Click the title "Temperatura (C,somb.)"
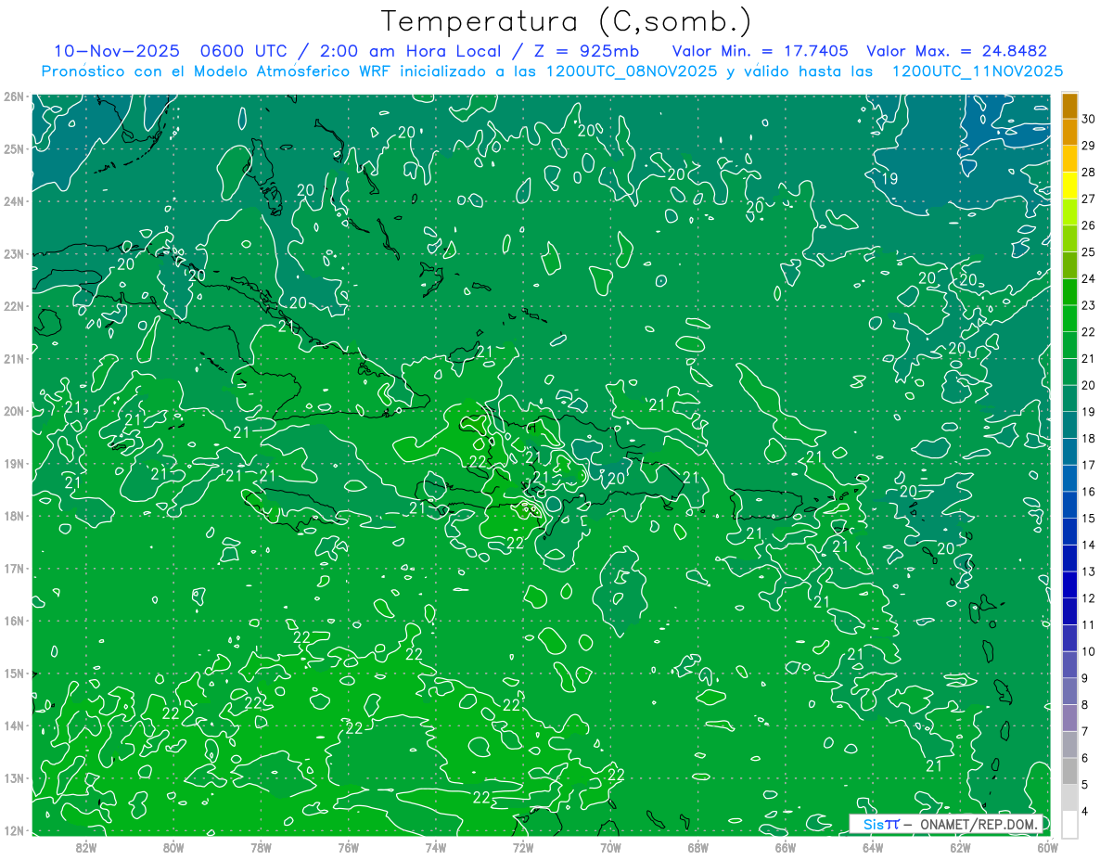1113x860 pixels. coord(567,21)
